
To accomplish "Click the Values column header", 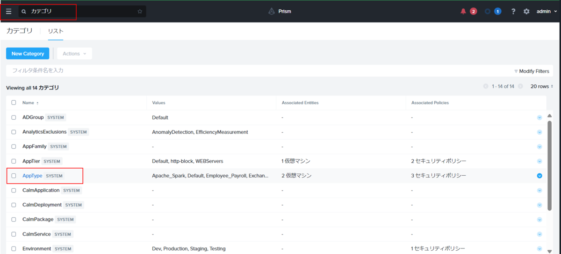I will click(x=158, y=103).
